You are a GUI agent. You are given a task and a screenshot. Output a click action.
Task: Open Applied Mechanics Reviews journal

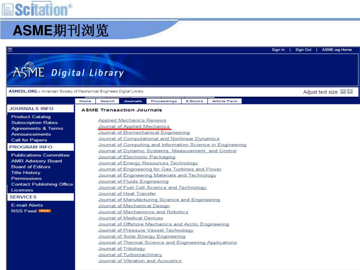point(132,120)
